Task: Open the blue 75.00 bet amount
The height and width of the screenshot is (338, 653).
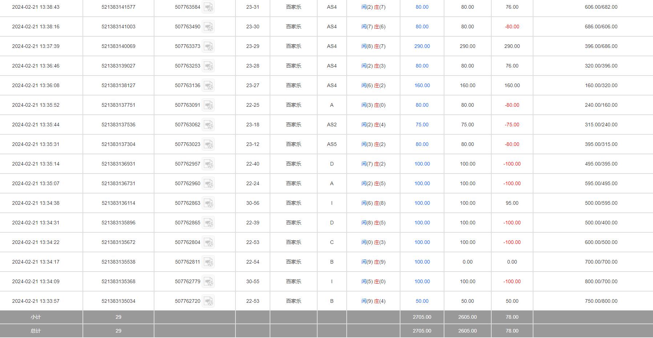Action: [x=422, y=125]
